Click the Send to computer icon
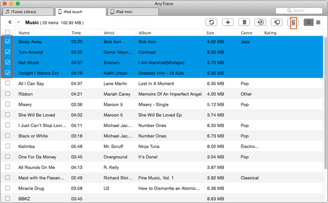 coord(277,22)
